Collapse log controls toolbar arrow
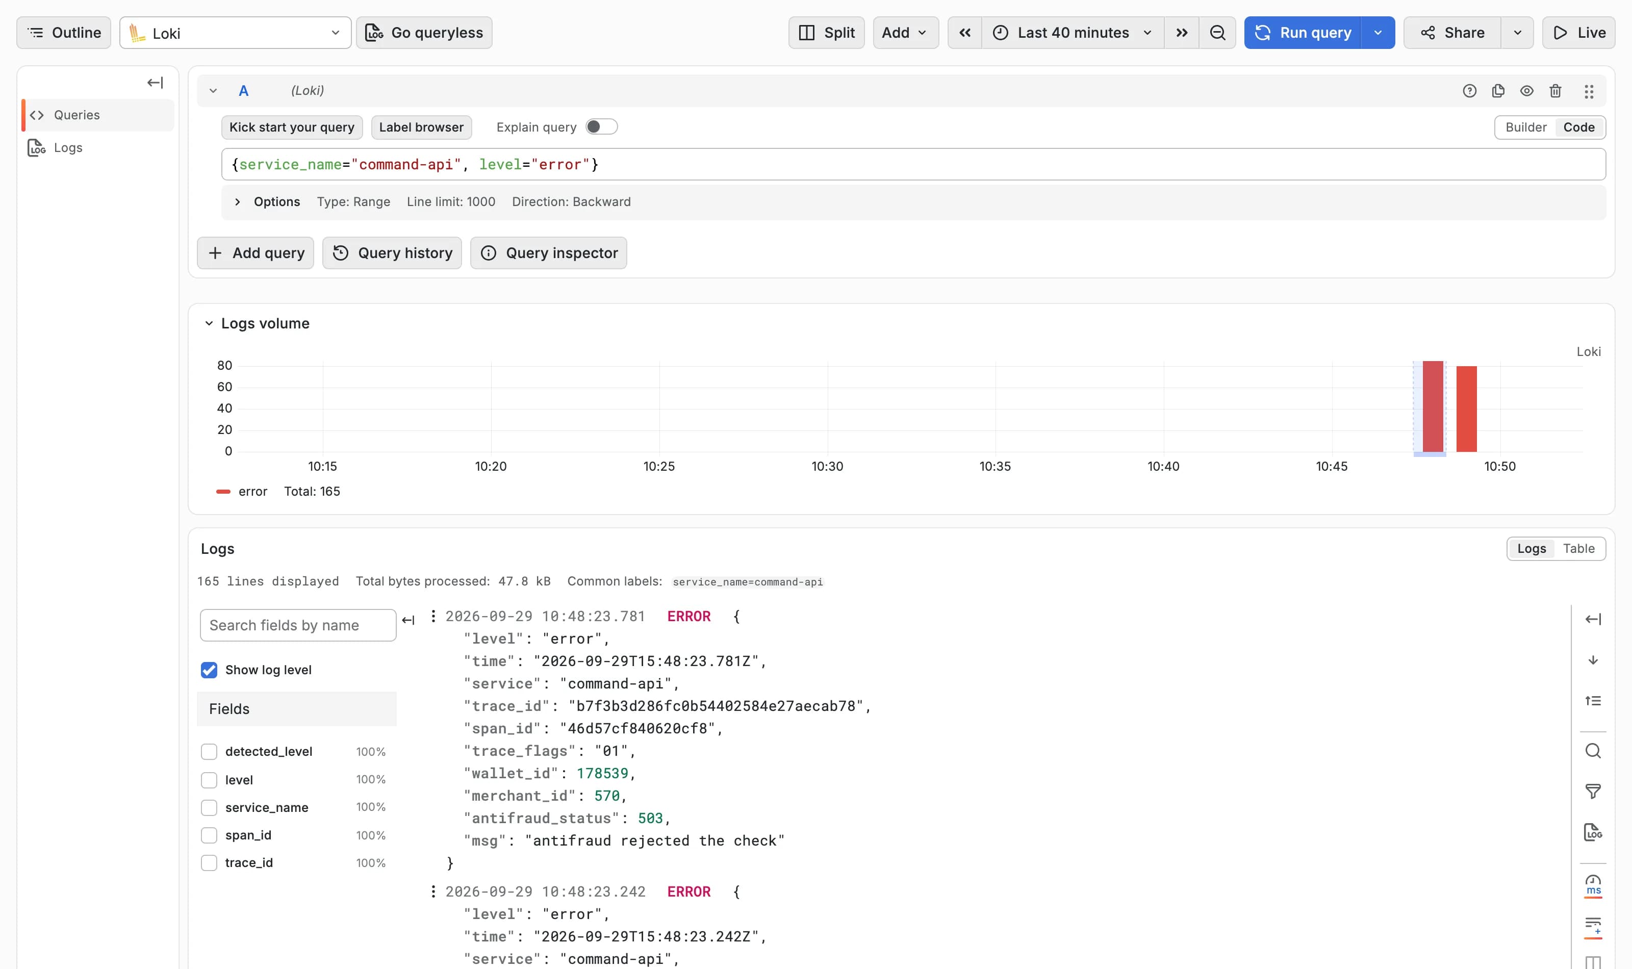The width and height of the screenshot is (1632, 969). pos(1593,619)
